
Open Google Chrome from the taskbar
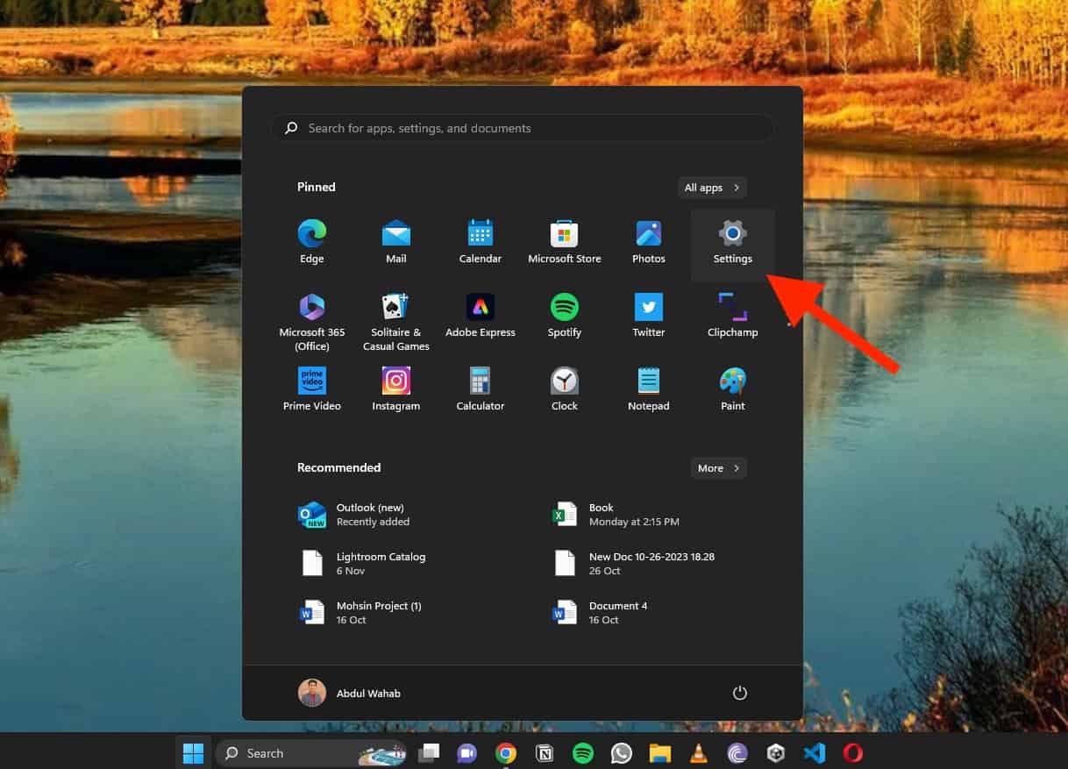(x=505, y=753)
